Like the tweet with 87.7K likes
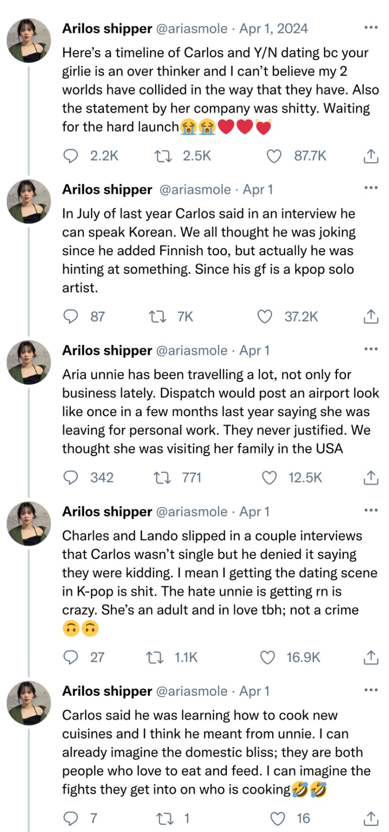 click(x=273, y=156)
